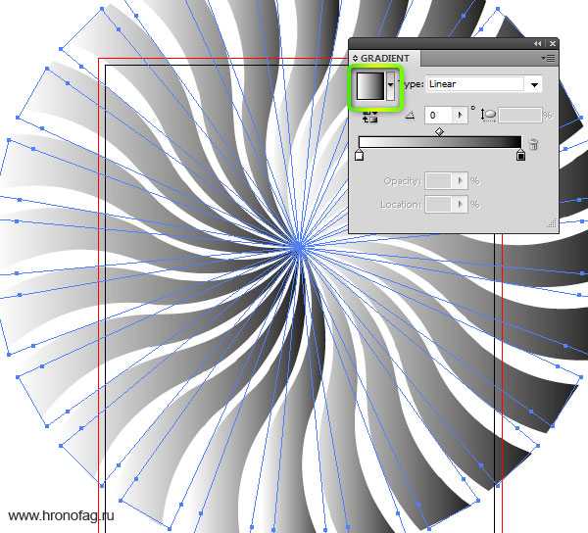The image size is (588, 533).
Task: Click the gradient slider bar
Action: point(440,142)
